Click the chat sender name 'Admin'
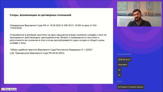The width and height of the screenshot is (163, 92). [120, 82]
